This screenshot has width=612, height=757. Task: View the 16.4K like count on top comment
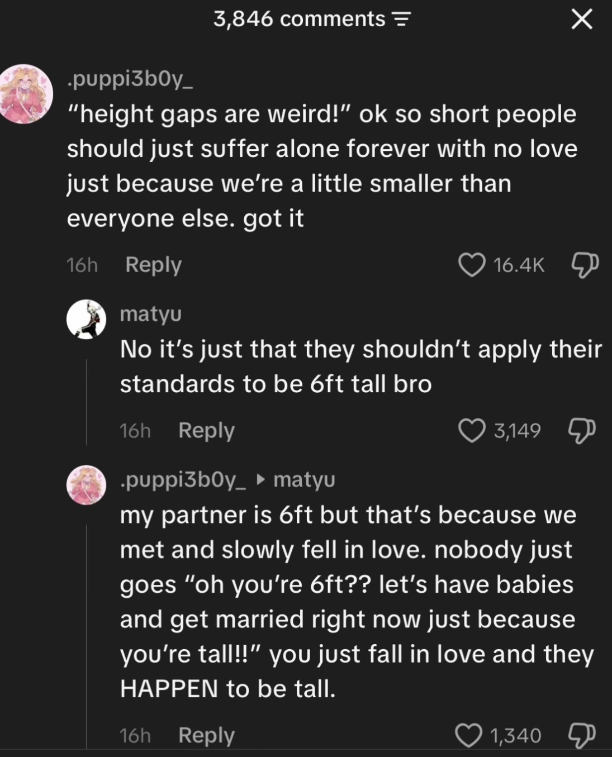pyautogui.click(x=519, y=265)
